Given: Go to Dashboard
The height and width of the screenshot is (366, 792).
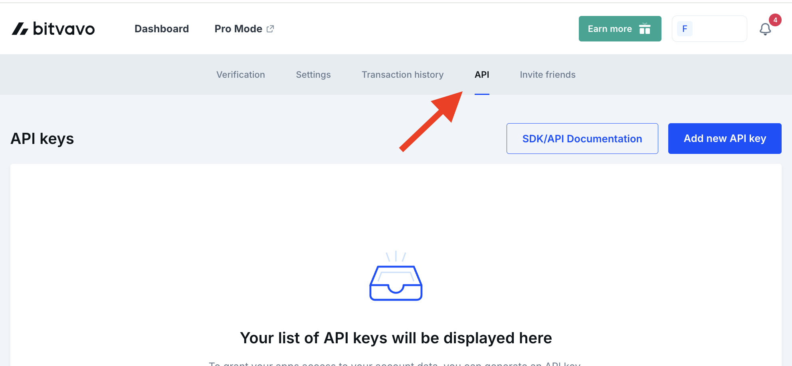Looking at the screenshot, I should click(x=162, y=29).
